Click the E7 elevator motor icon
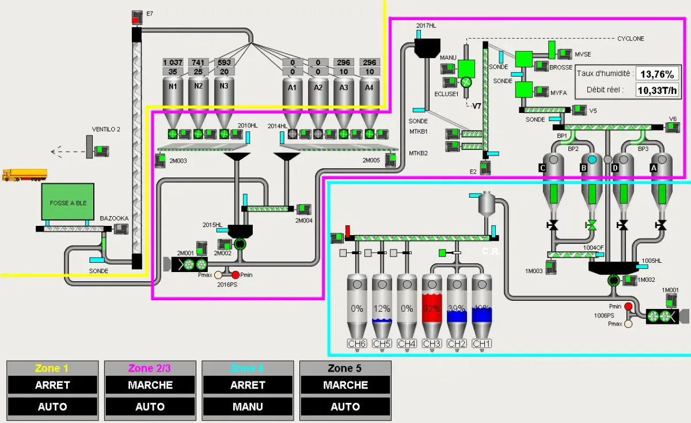 coord(137,17)
